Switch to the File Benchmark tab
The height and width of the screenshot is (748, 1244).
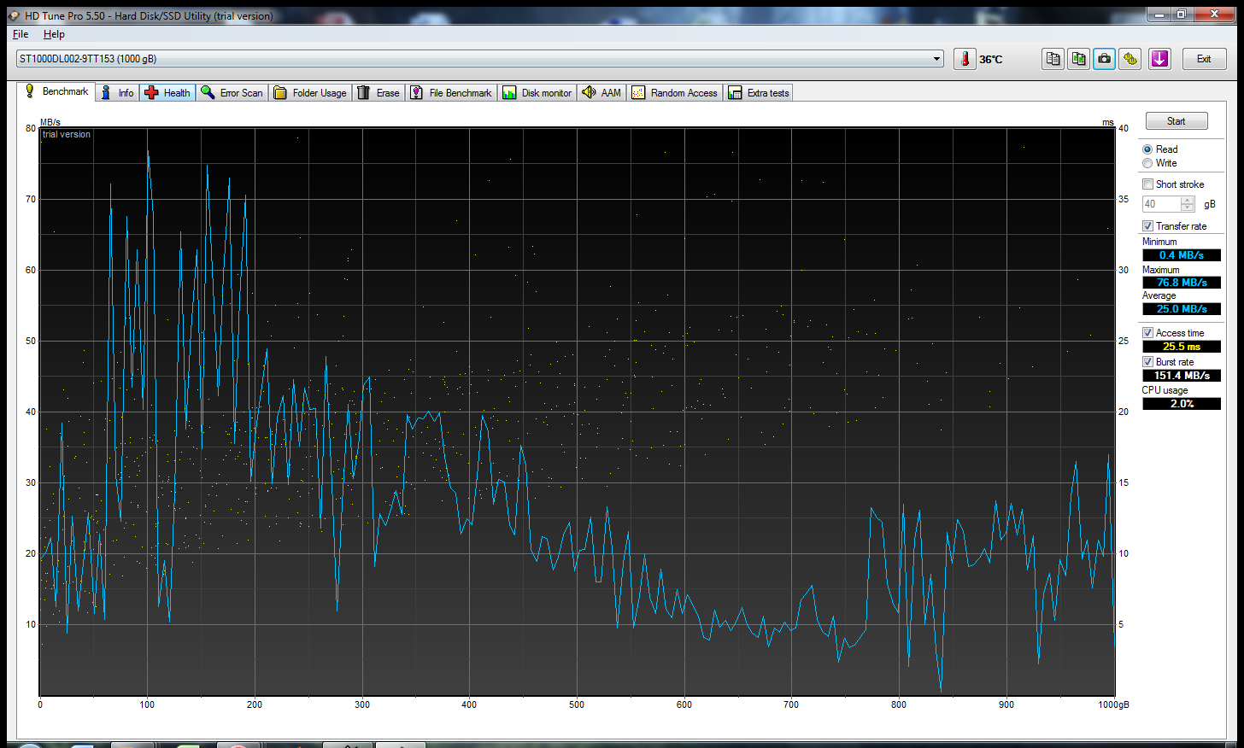451,93
